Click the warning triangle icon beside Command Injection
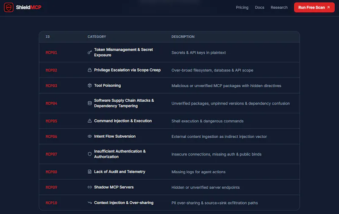This screenshot has width=339, height=214. click(x=89, y=121)
